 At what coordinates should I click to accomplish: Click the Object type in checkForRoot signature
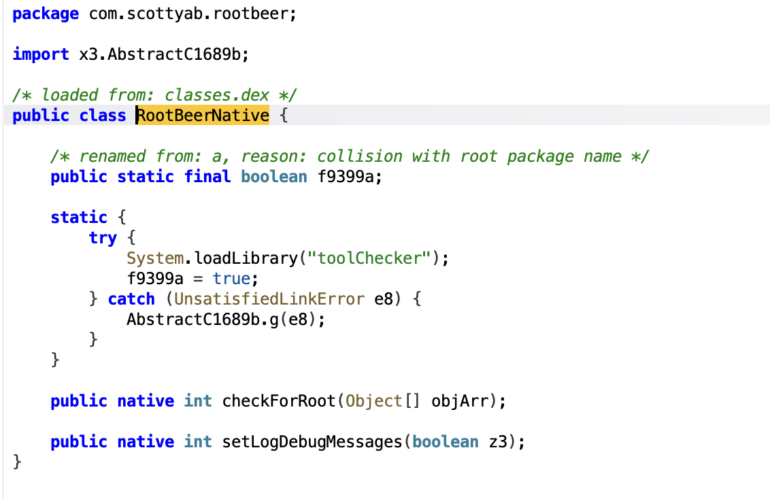374,401
